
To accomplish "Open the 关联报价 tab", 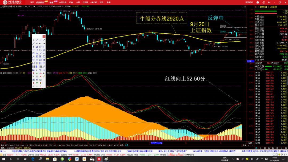I will pyautogui.click(x=10, y=148).
